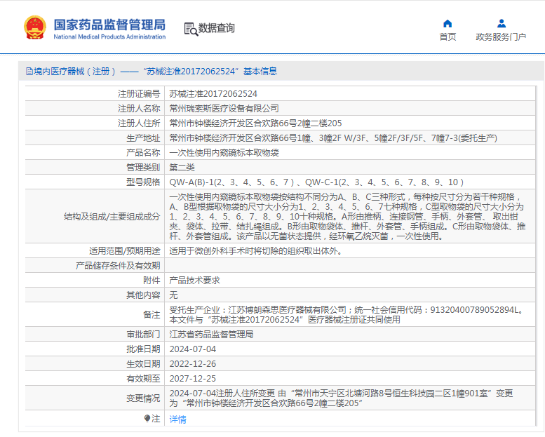
Task: Select management class 第二类
Action: coord(182,168)
